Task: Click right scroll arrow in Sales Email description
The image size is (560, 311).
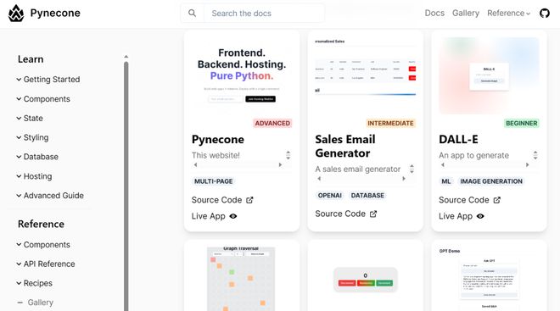Action: click(x=404, y=179)
